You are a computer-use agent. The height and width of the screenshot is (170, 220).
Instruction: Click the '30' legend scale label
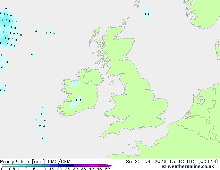[75, 169]
